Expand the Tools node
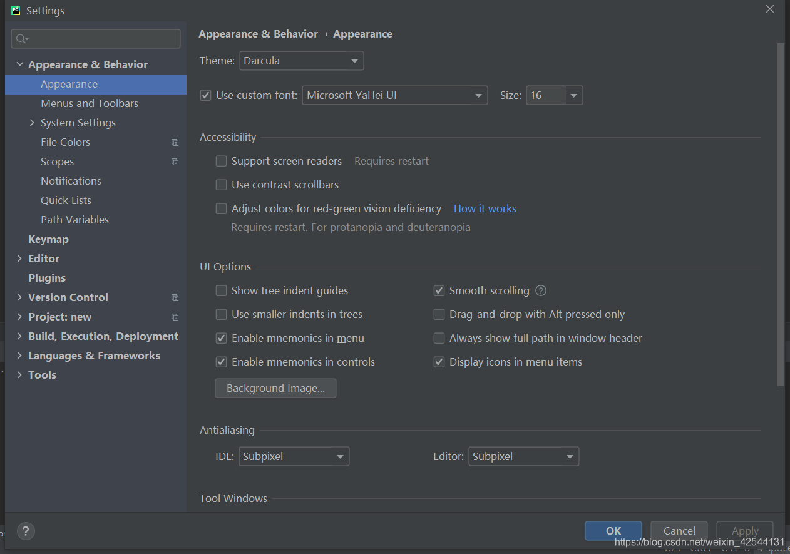Viewport: 790px width, 554px height. point(20,375)
